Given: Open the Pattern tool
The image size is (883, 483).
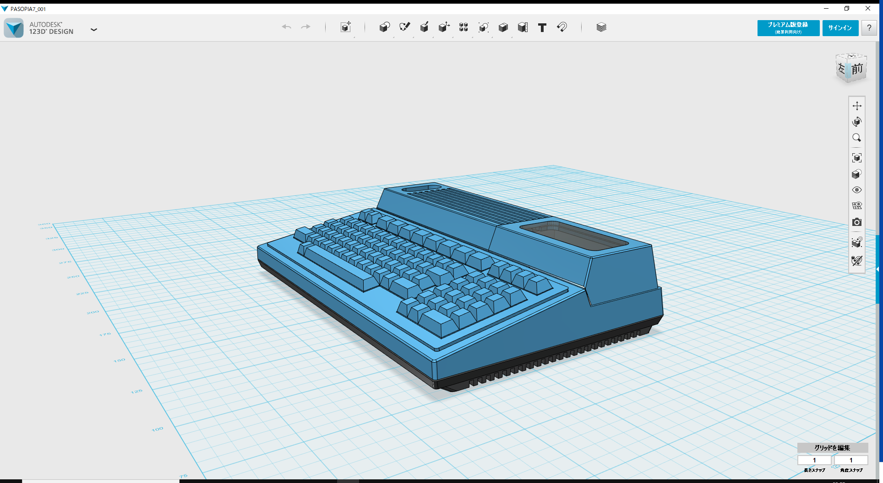Looking at the screenshot, I should 463,27.
